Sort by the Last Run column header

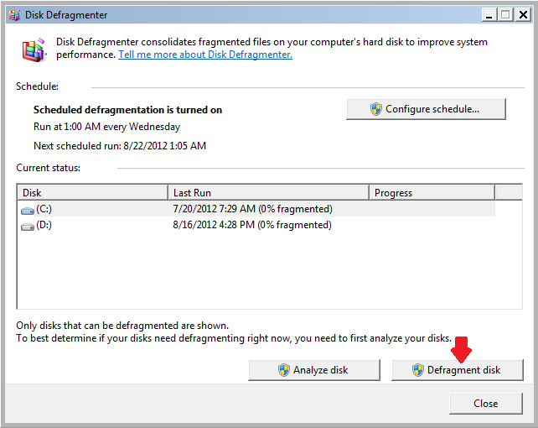click(x=268, y=193)
